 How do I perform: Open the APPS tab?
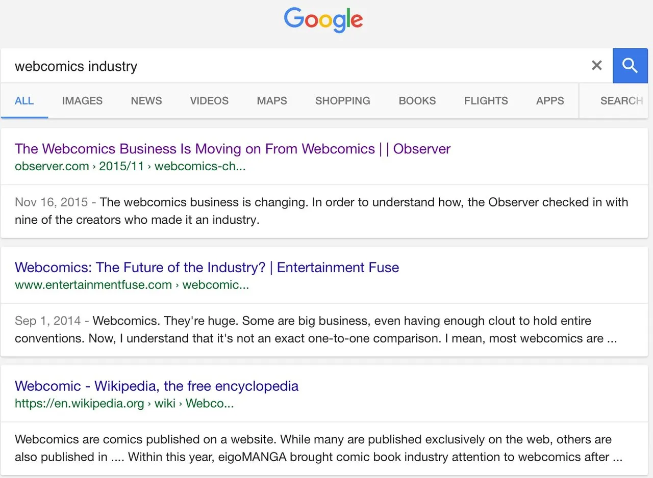point(550,101)
